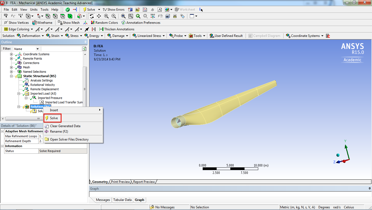372x210 pixels.
Task: Select Analysis Settings in the outline tree
Action: [42, 80]
